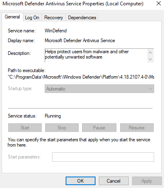This screenshot has height=188, width=164.
Task: Select the WinDefend service name text
Action: tap(56, 31)
